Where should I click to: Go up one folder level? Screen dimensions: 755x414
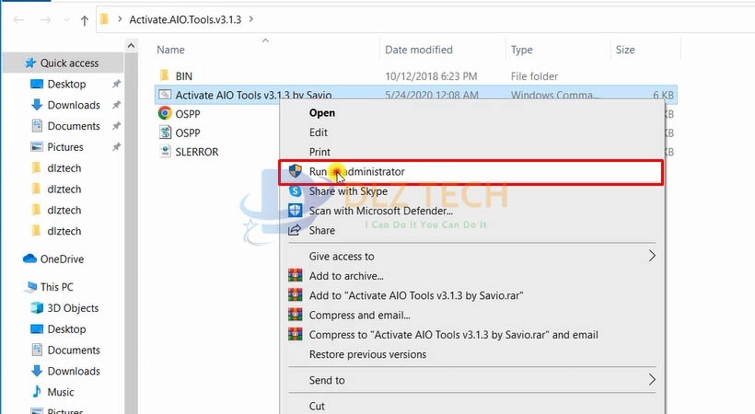pyautogui.click(x=85, y=20)
